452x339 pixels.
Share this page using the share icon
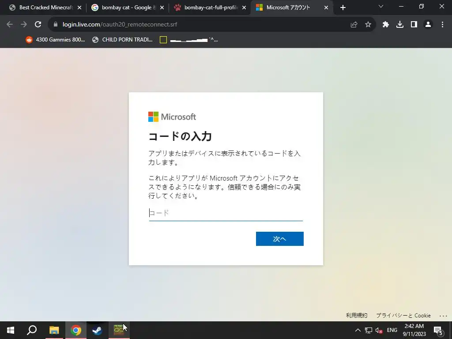[354, 25]
